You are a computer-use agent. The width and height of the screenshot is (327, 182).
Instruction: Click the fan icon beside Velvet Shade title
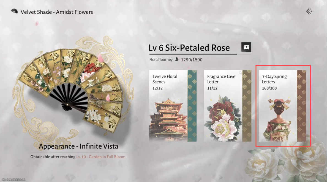(14, 12)
